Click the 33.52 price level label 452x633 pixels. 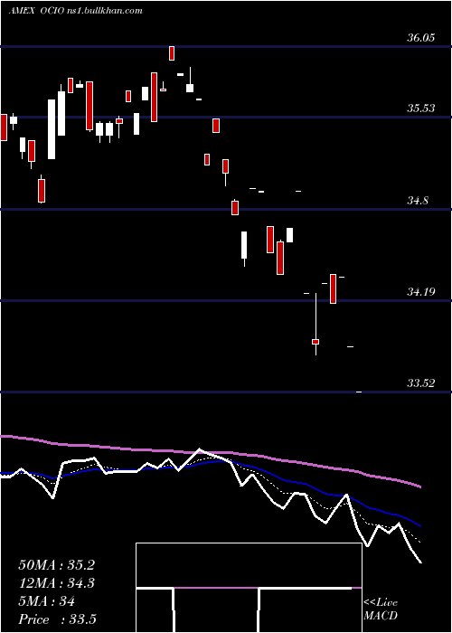421,383
